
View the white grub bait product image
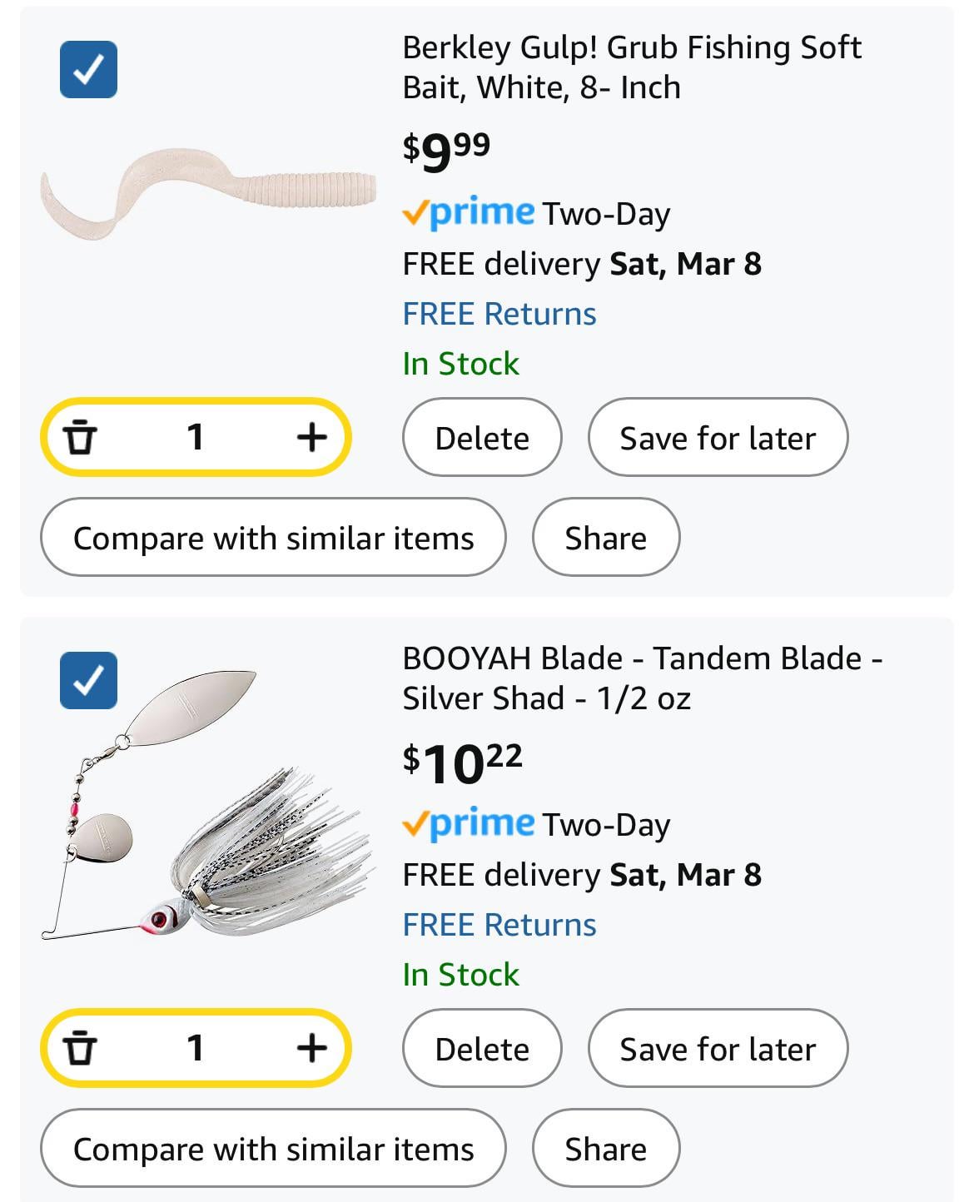(208, 195)
